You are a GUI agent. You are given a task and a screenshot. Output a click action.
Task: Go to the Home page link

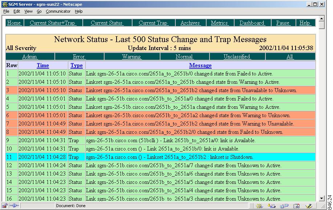14,23
